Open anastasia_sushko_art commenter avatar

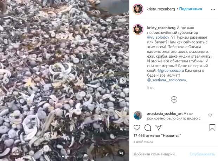[138, 115]
